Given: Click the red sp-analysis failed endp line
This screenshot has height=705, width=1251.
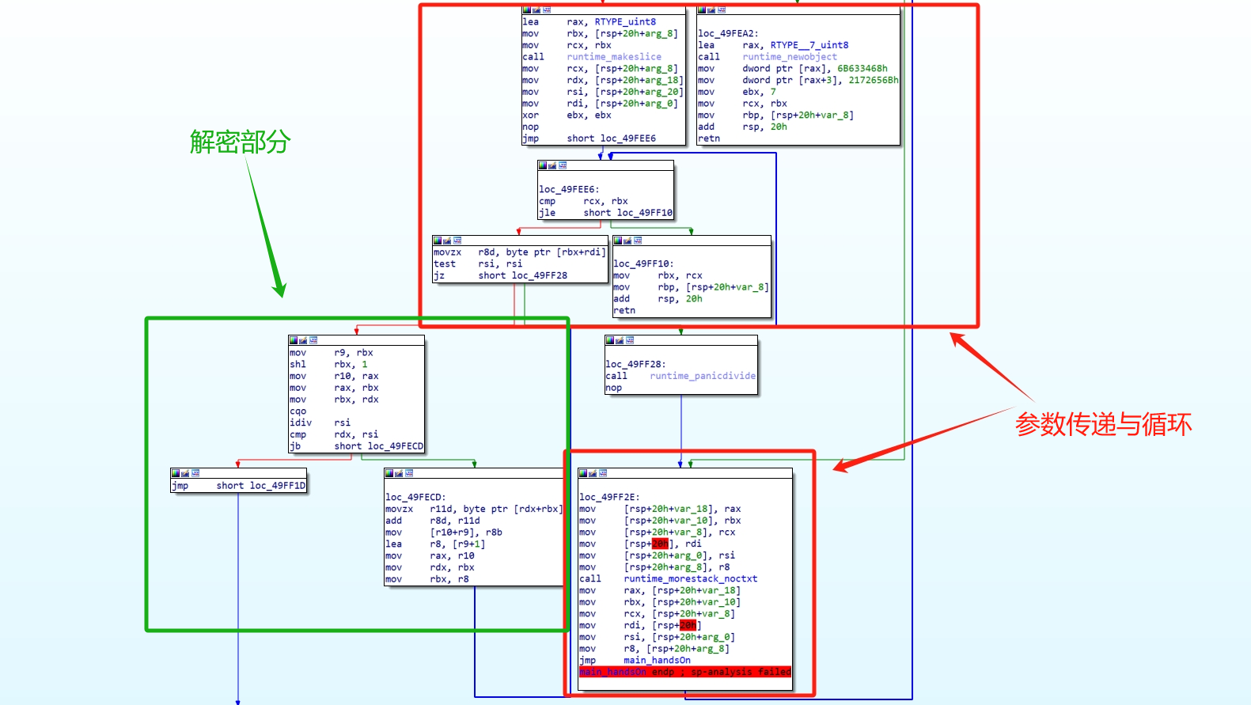Looking at the screenshot, I should [684, 672].
